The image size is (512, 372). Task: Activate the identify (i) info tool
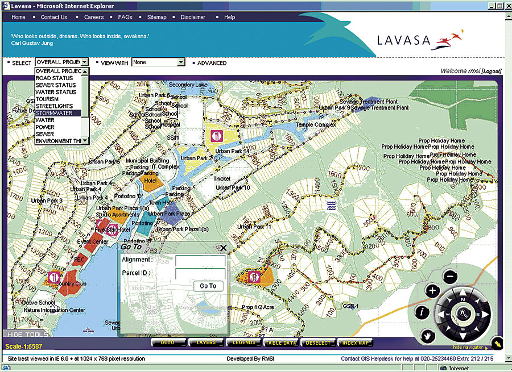pos(422,312)
